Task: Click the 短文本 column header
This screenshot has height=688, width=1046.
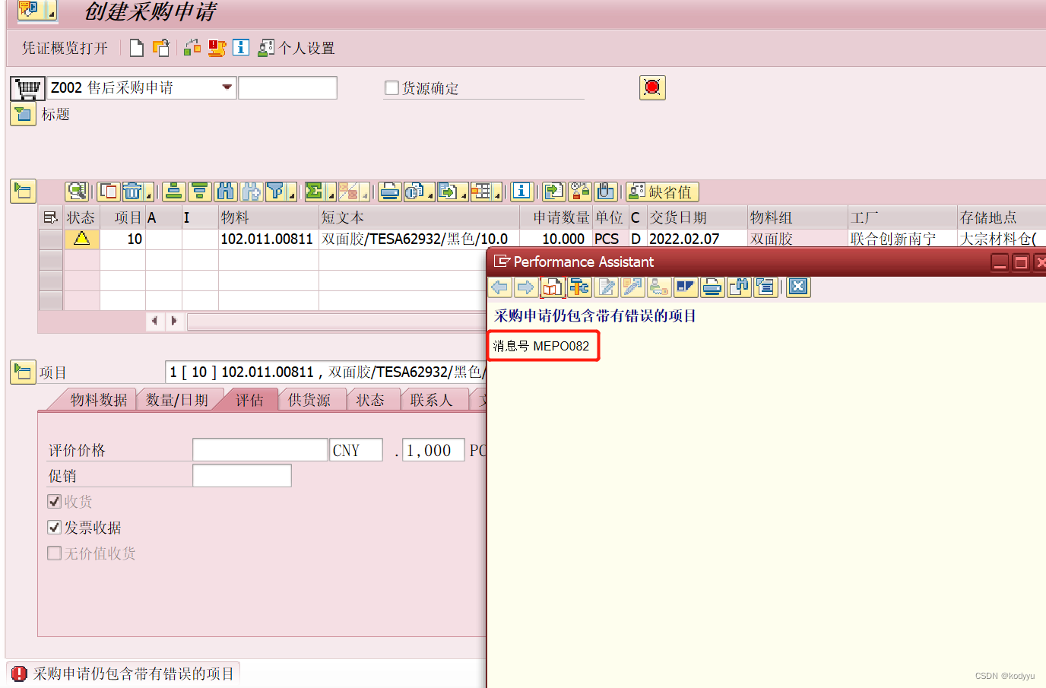Action: point(419,217)
